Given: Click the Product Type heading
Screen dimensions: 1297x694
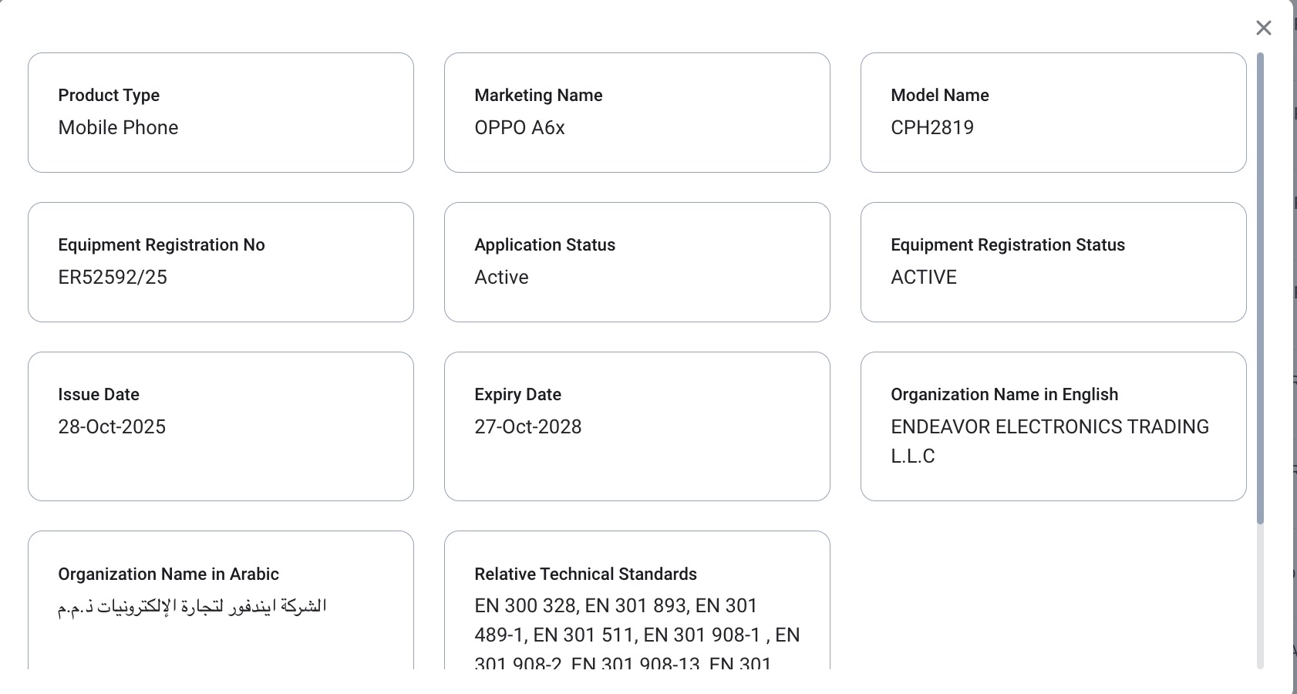Looking at the screenshot, I should 109,96.
